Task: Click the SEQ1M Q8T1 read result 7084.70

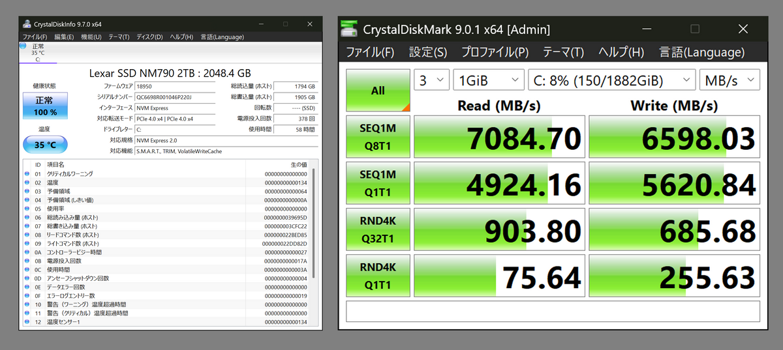Action: (499, 137)
